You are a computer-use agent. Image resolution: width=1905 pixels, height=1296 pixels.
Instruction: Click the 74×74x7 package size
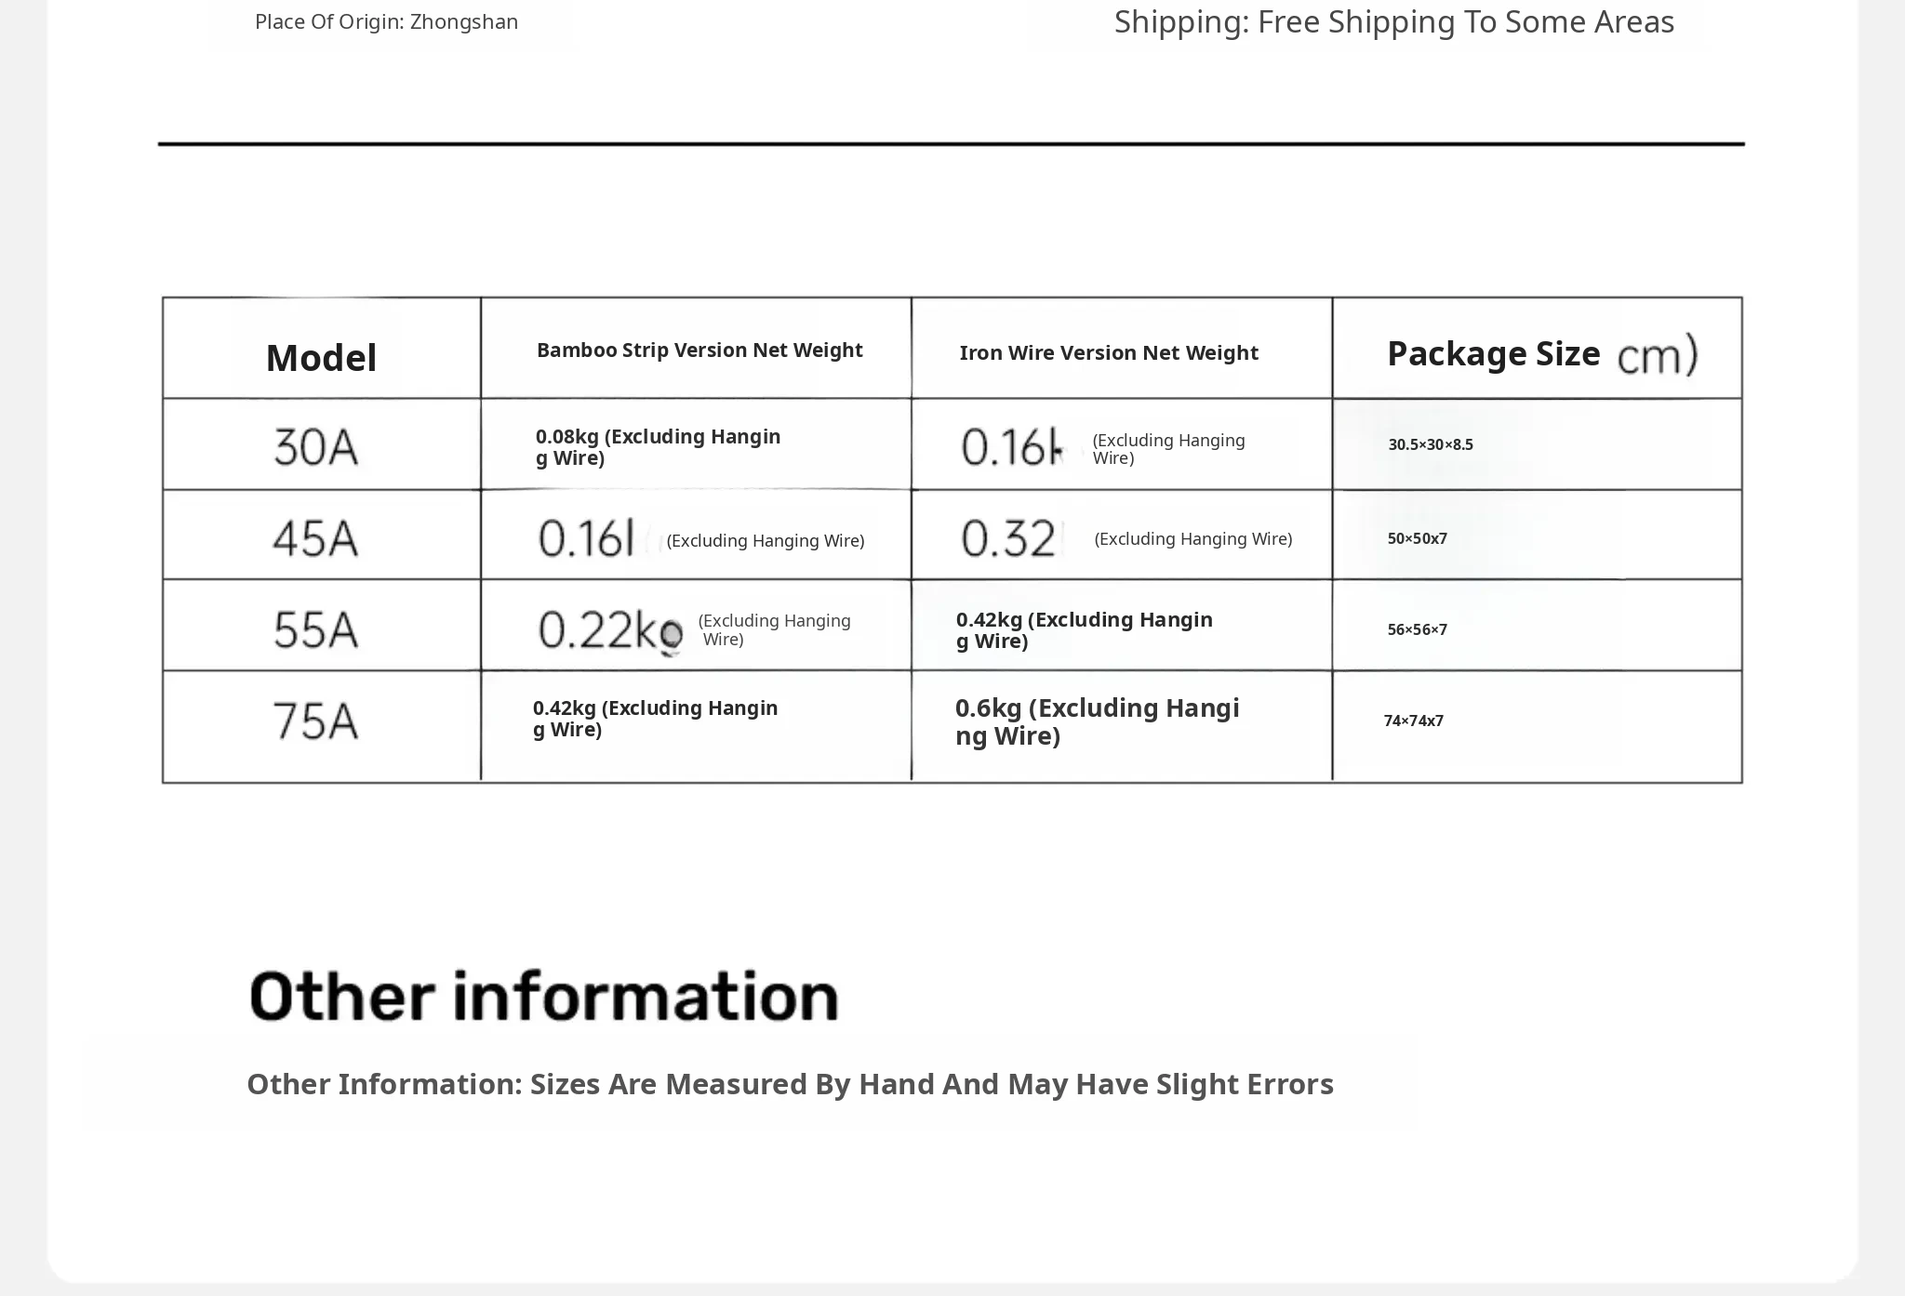(1413, 721)
